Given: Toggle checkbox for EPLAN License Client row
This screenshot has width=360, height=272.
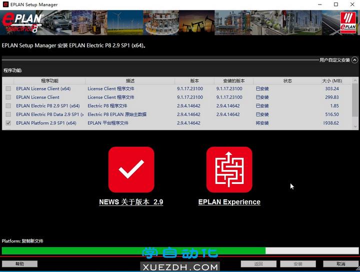Looking at the screenshot, I should (8, 97).
